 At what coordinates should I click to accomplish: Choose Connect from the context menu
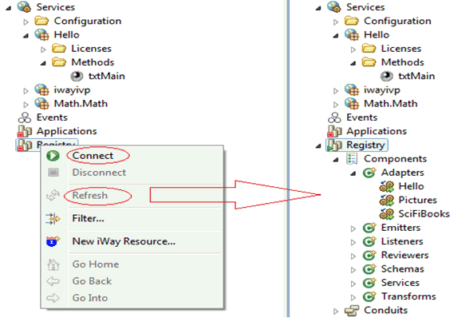[x=93, y=156]
